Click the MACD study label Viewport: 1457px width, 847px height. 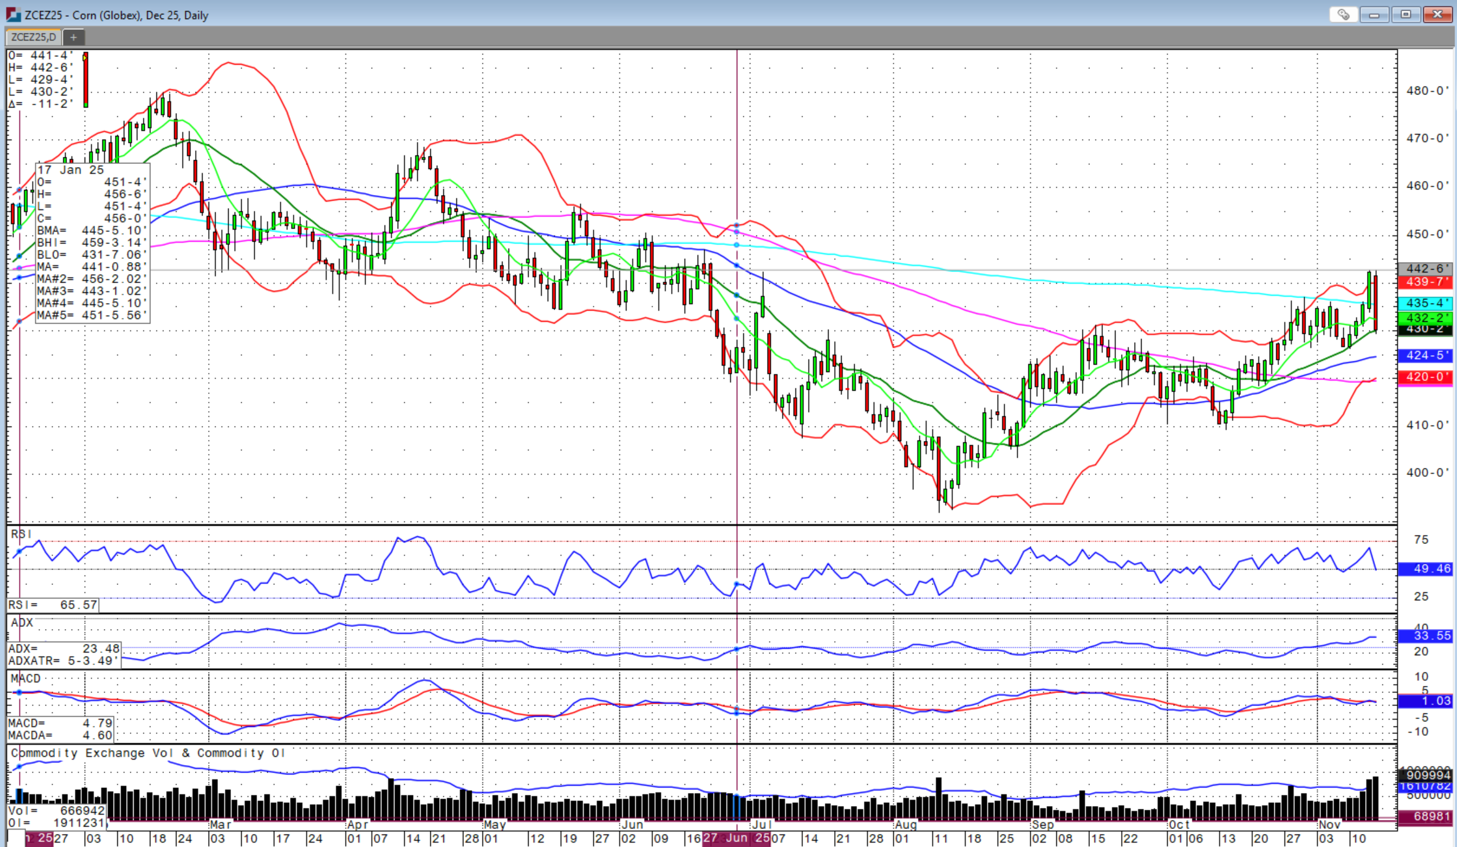[x=25, y=678]
